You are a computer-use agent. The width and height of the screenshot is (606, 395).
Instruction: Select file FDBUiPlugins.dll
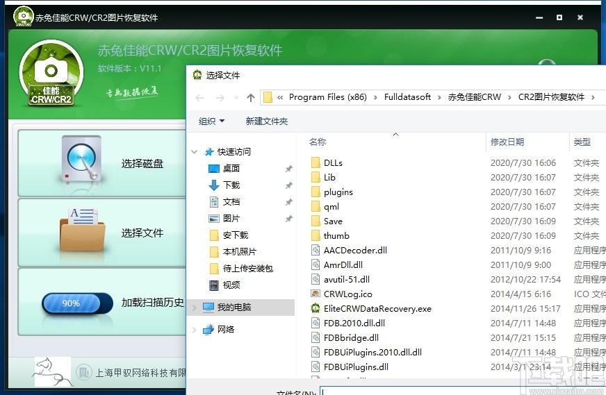coord(356,367)
